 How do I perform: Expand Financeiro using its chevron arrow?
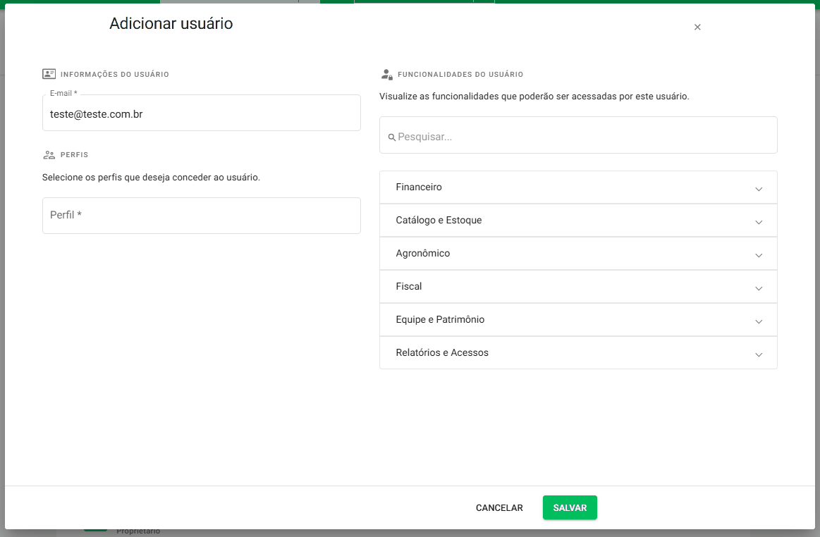point(759,189)
